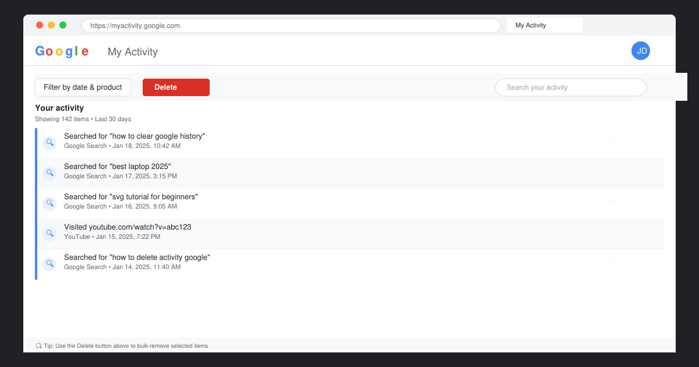Click the red Delete button
This screenshot has width=699, height=367.
tap(176, 87)
